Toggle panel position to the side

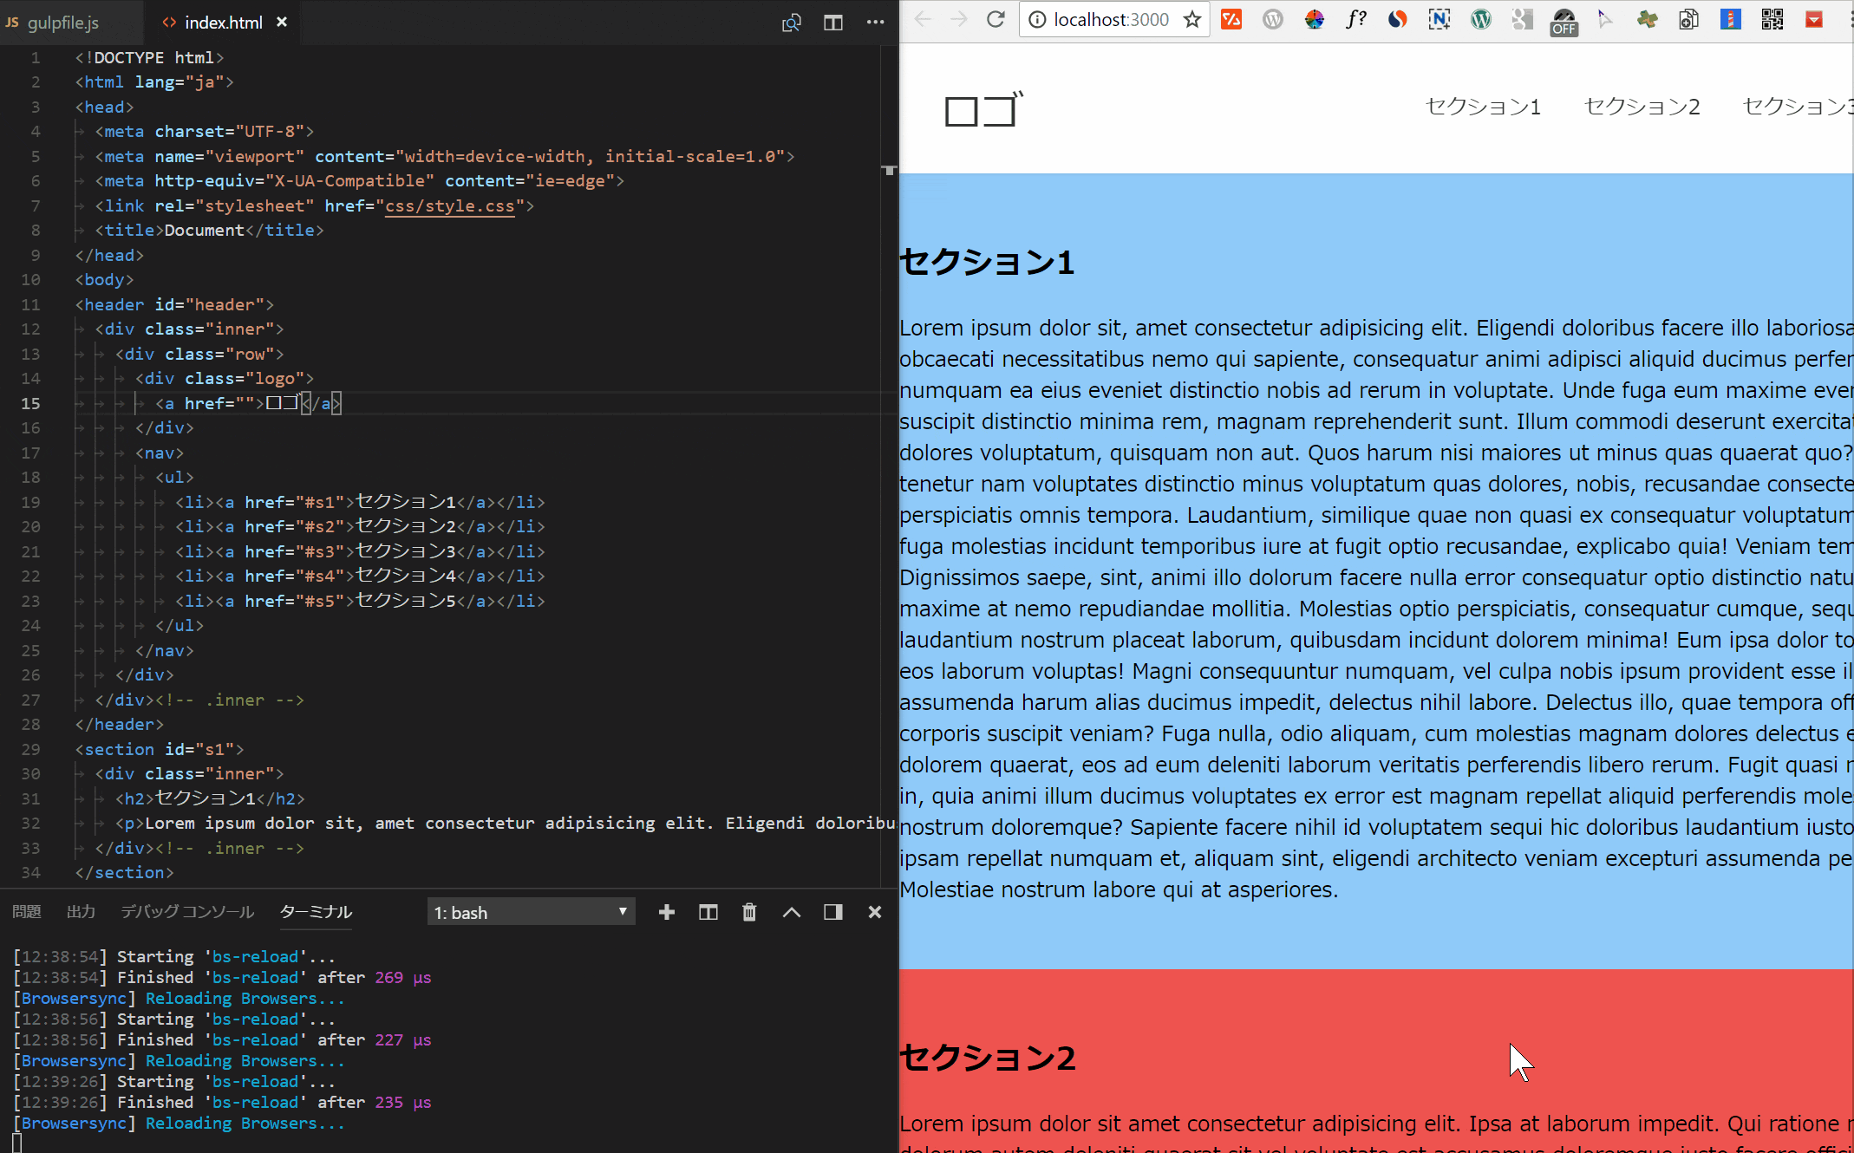point(832,912)
